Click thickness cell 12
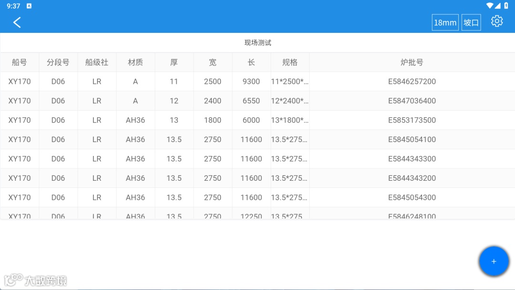This screenshot has width=515, height=290. (x=174, y=101)
